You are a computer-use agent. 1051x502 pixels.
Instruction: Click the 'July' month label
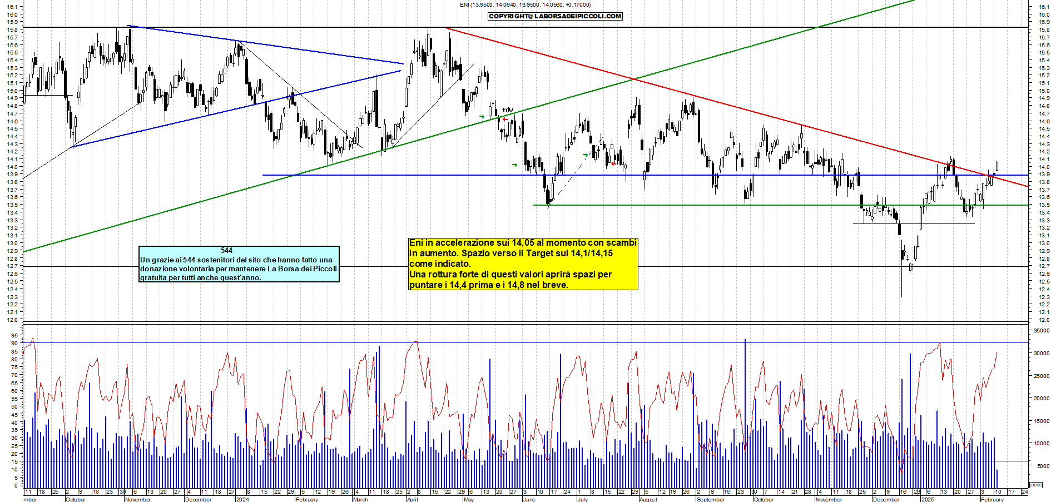click(582, 499)
